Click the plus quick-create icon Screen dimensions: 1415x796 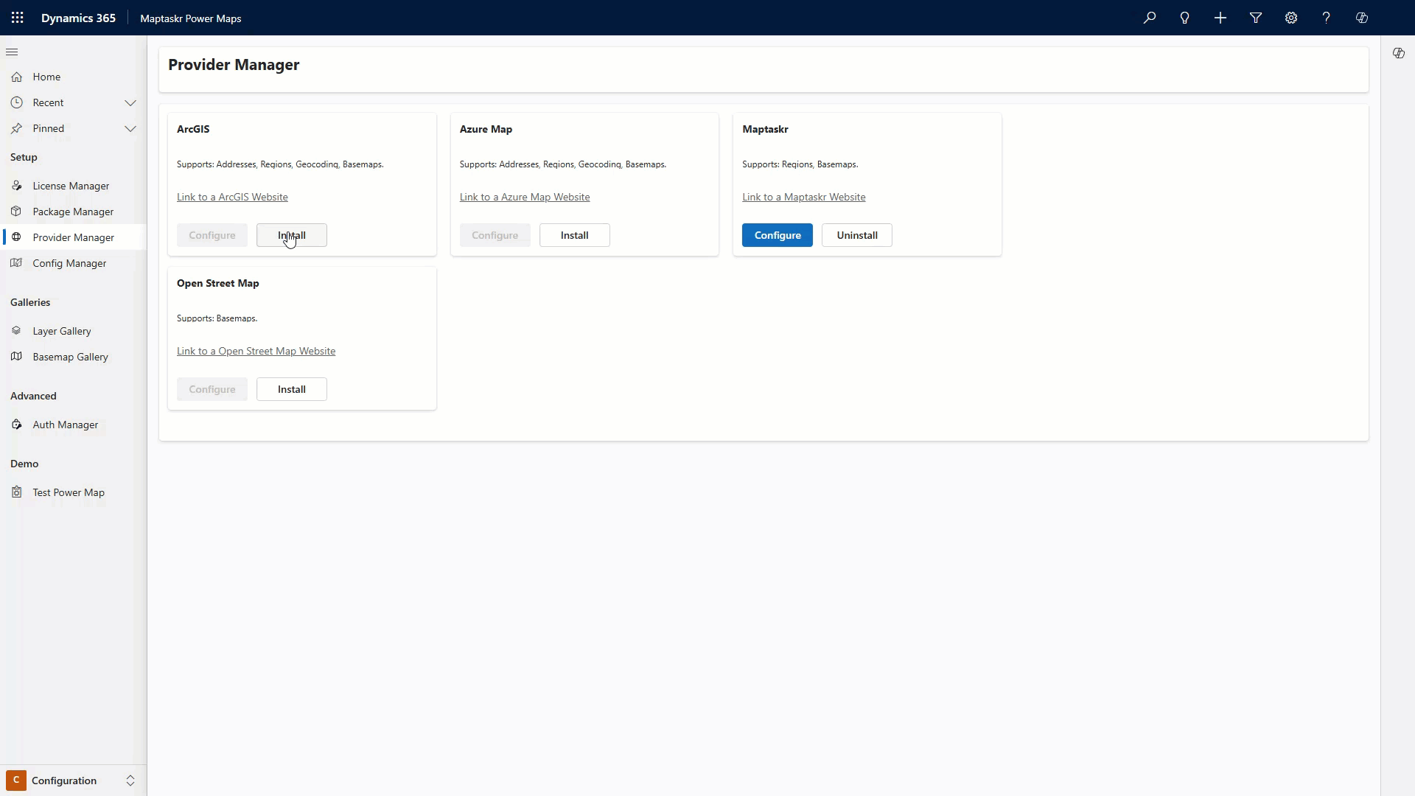tap(1220, 18)
